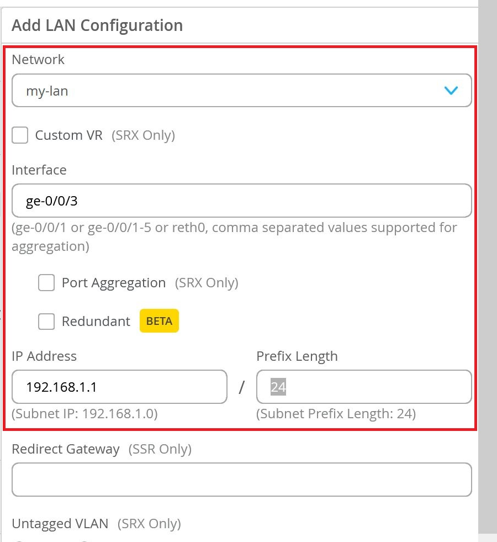Click the Prefix Length label
This screenshot has width=497, height=542.
297,356
